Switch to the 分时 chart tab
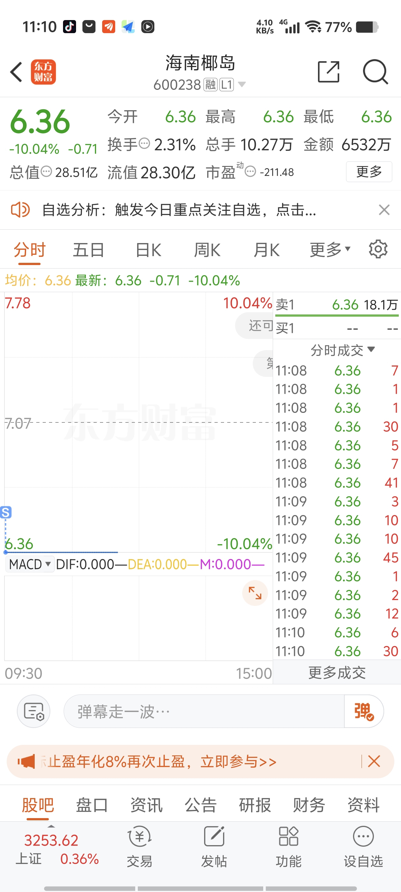 pyautogui.click(x=29, y=250)
